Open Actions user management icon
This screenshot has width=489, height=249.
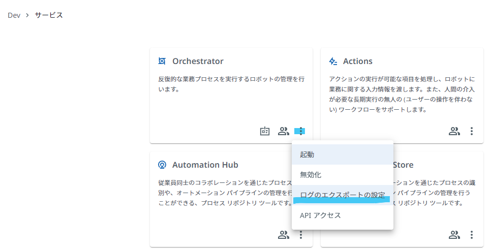tap(454, 131)
